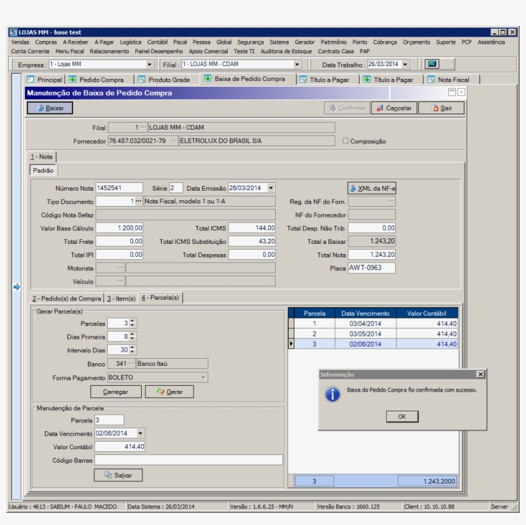Decrease the Intervalo Dias spinner value

133,352
